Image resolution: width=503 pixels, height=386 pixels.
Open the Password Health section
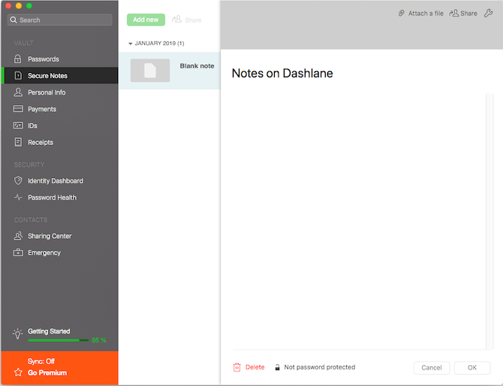pyautogui.click(x=59, y=198)
